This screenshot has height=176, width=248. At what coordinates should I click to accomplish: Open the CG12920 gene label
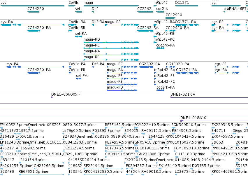tap(174, 15)
